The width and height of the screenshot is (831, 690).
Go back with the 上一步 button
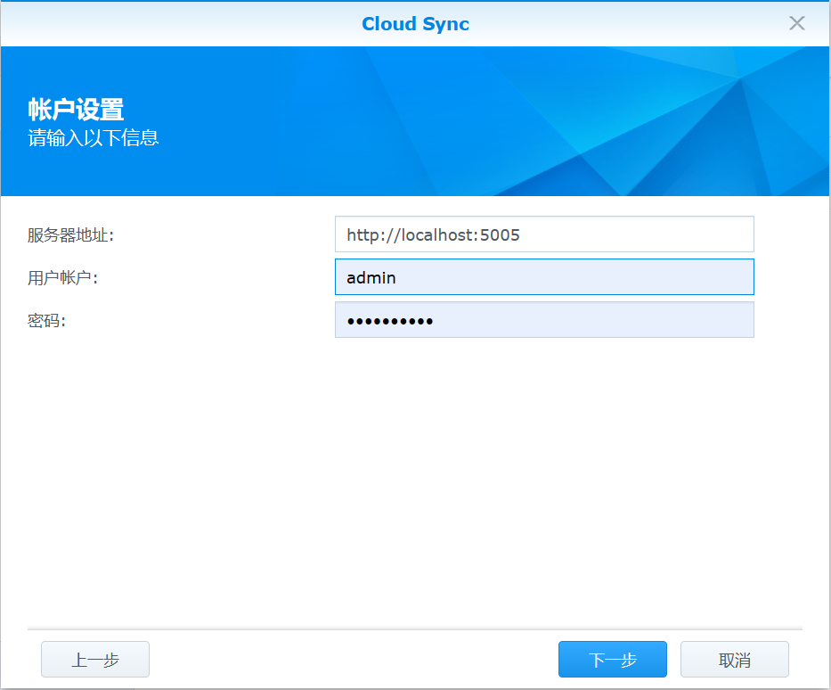[x=95, y=660]
